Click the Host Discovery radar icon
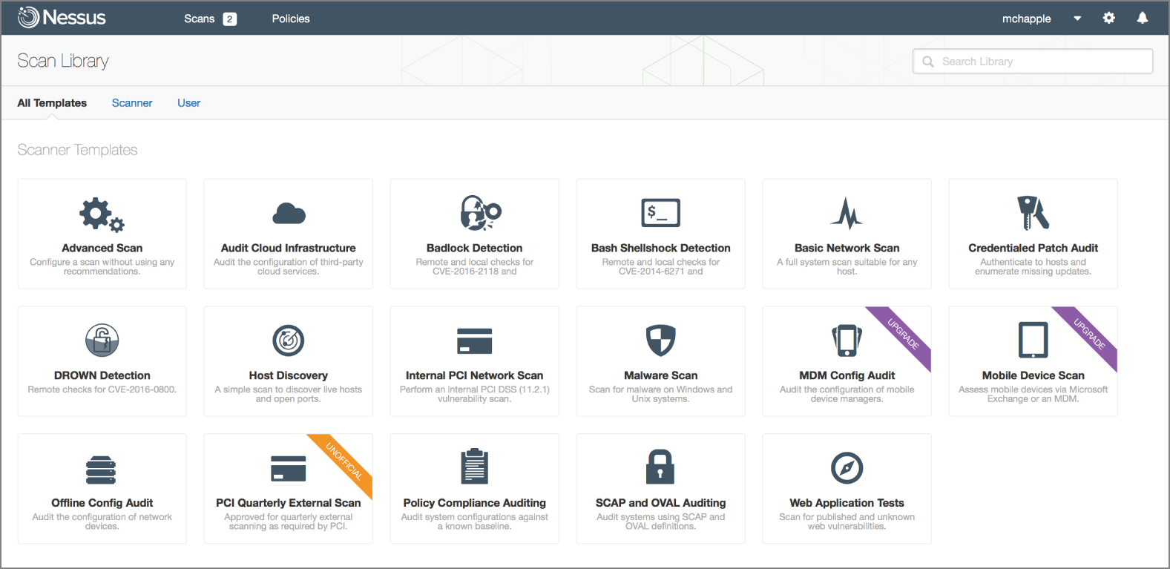The height and width of the screenshot is (569, 1170). tap(289, 341)
